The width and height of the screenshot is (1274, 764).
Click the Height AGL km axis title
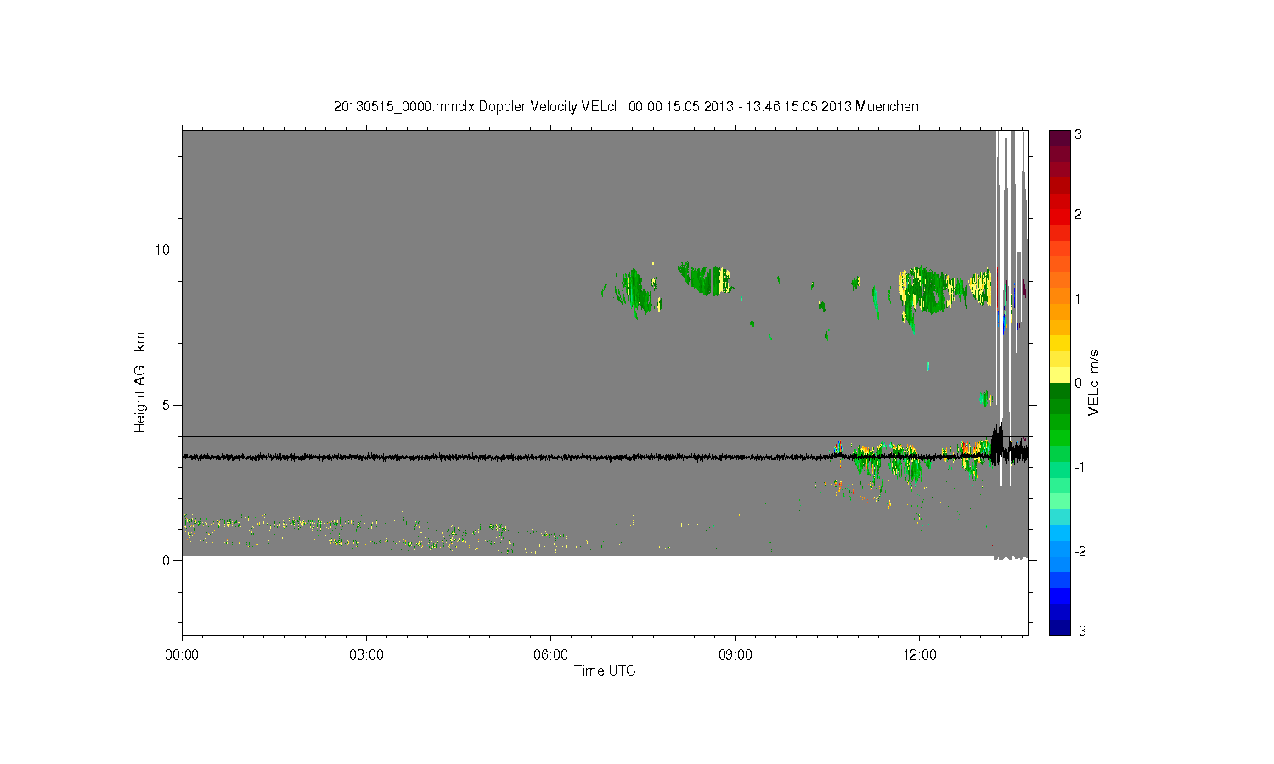pyautogui.click(x=139, y=382)
